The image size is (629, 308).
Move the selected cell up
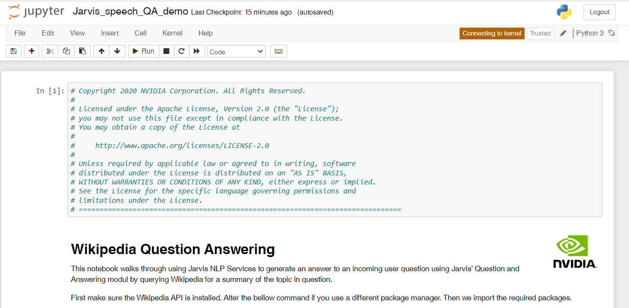point(101,51)
